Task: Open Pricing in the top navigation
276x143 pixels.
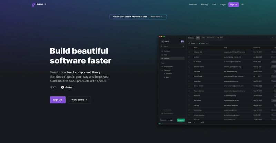Action: pyautogui.click(x=204, y=5)
